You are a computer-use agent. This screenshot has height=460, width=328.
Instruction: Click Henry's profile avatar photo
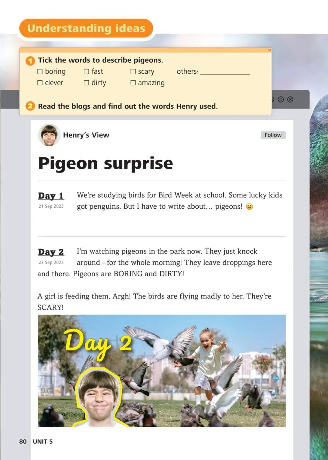click(49, 135)
